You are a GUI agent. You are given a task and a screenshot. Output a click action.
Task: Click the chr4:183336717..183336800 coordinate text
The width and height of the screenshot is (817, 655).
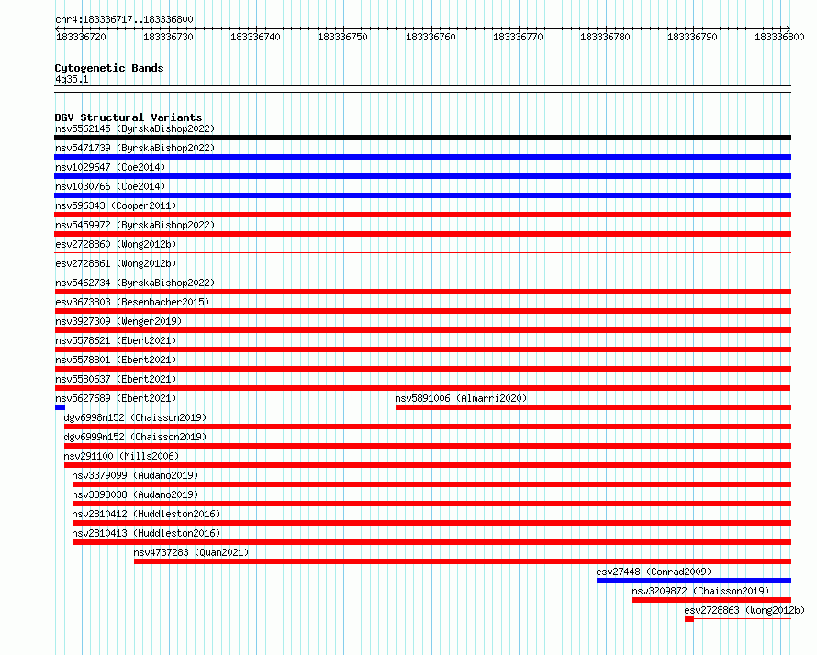pyautogui.click(x=124, y=19)
